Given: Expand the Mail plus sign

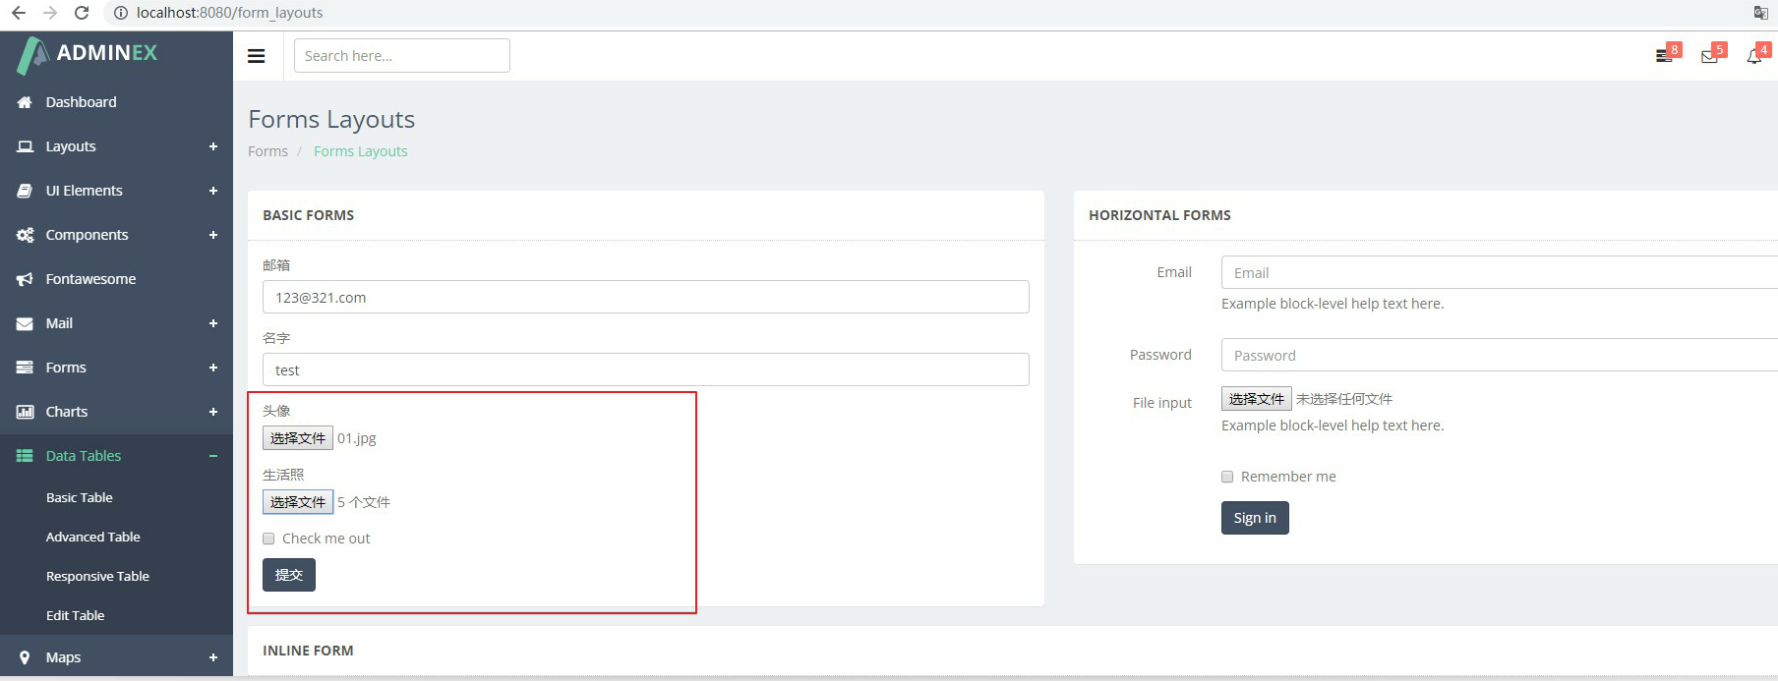Looking at the screenshot, I should tap(213, 323).
